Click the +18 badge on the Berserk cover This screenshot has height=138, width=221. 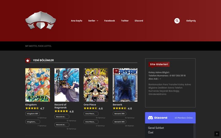[116, 71]
